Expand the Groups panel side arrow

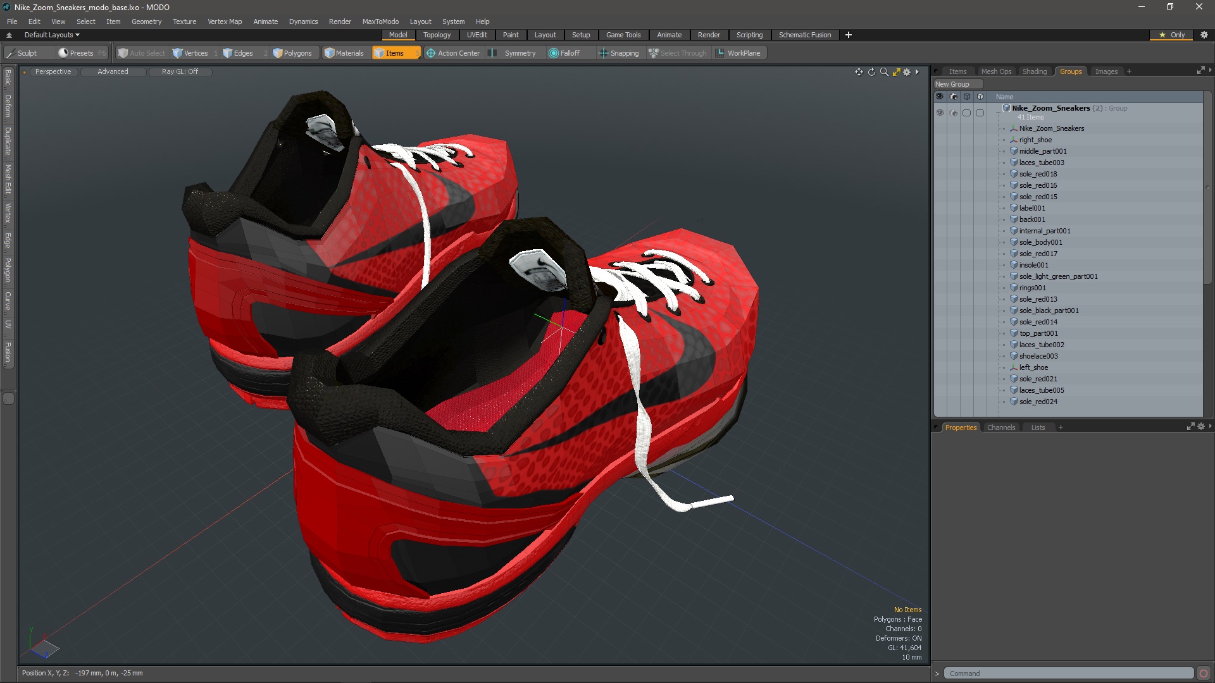coord(1210,70)
